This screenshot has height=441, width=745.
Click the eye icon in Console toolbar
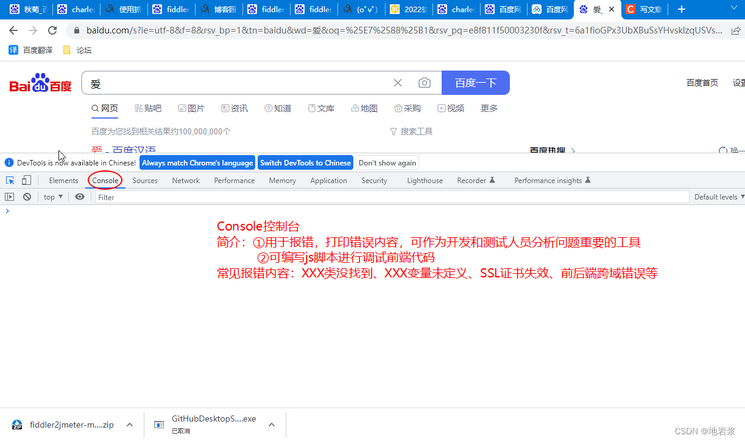click(80, 196)
